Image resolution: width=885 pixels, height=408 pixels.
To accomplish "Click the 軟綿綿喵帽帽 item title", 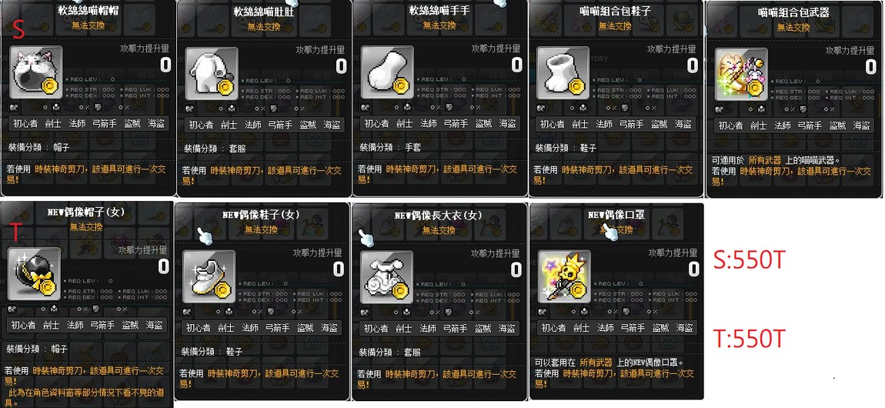I will pos(87,11).
